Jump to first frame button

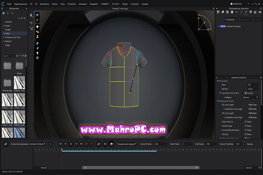60,144
